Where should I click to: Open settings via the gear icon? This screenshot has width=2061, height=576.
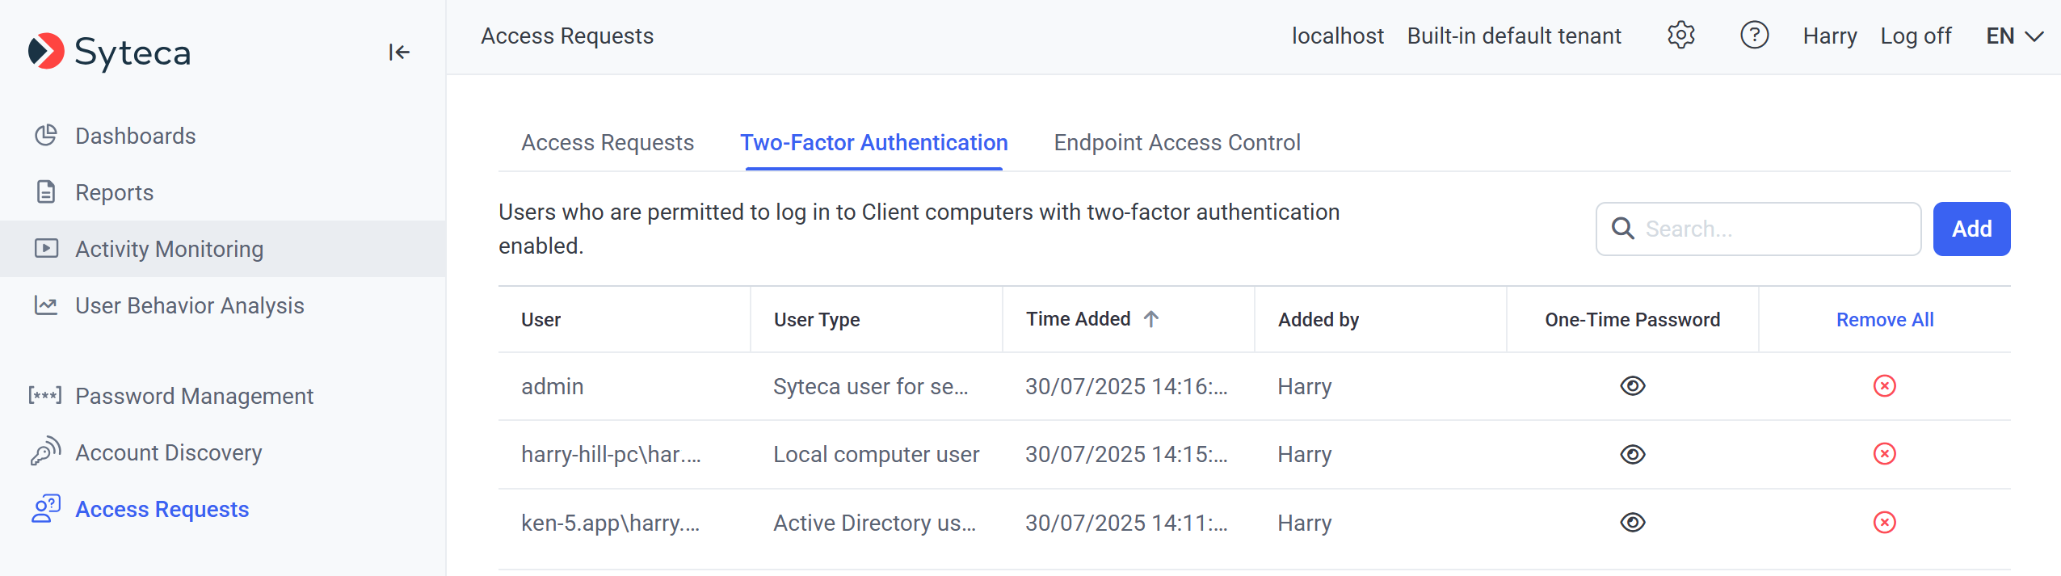pos(1680,36)
